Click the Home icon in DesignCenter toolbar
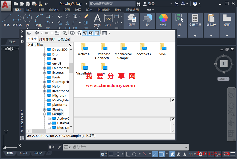Viewport: 237px width, 159px height. coord(78,33)
